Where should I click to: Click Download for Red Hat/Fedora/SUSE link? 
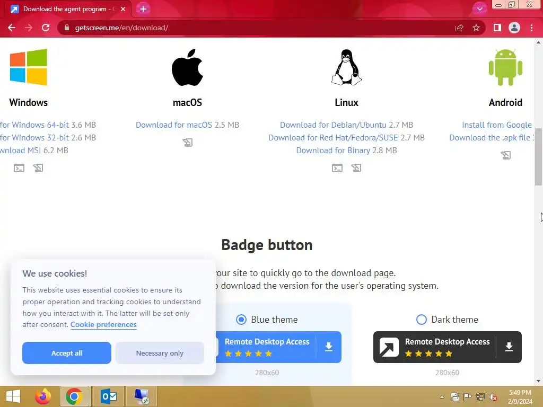click(x=333, y=138)
